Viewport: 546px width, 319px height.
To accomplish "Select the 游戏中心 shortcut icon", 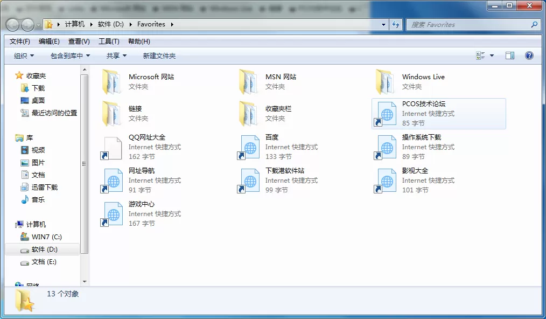I will (111, 214).
